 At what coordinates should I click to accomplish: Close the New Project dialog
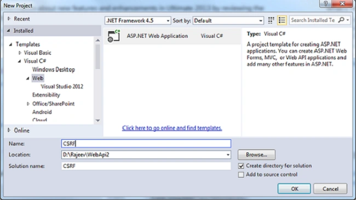(342, 4)
